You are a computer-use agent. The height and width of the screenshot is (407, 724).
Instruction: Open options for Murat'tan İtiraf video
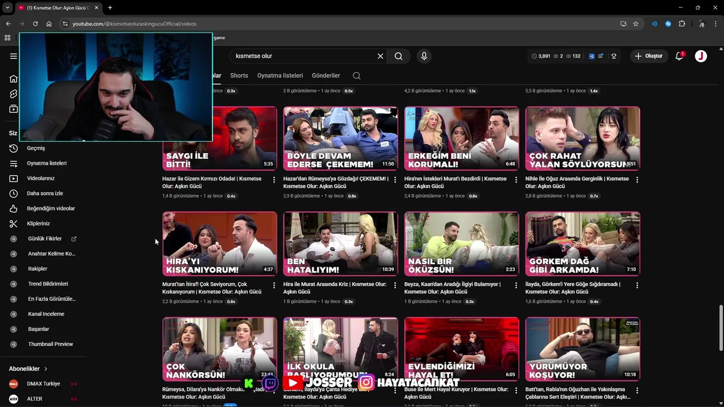[x=274, y=285]
